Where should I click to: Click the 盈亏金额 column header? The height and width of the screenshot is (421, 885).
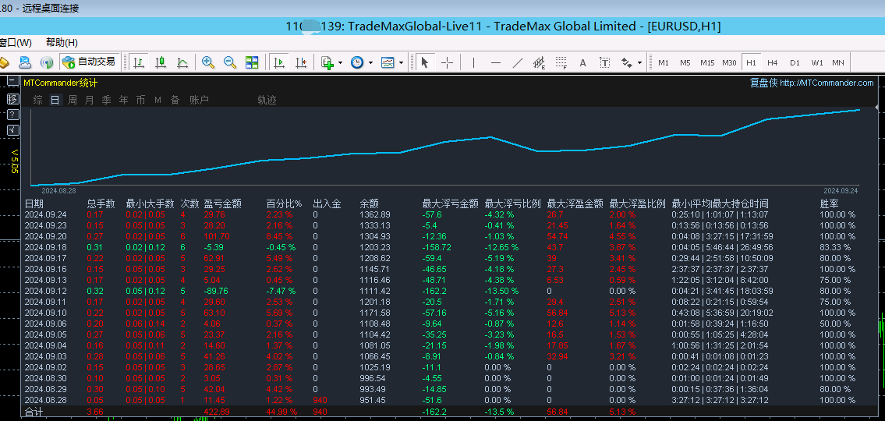[222, 203]
